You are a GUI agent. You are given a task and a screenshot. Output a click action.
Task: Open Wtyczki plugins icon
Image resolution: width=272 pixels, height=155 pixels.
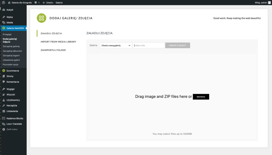(x=4, y=95)
